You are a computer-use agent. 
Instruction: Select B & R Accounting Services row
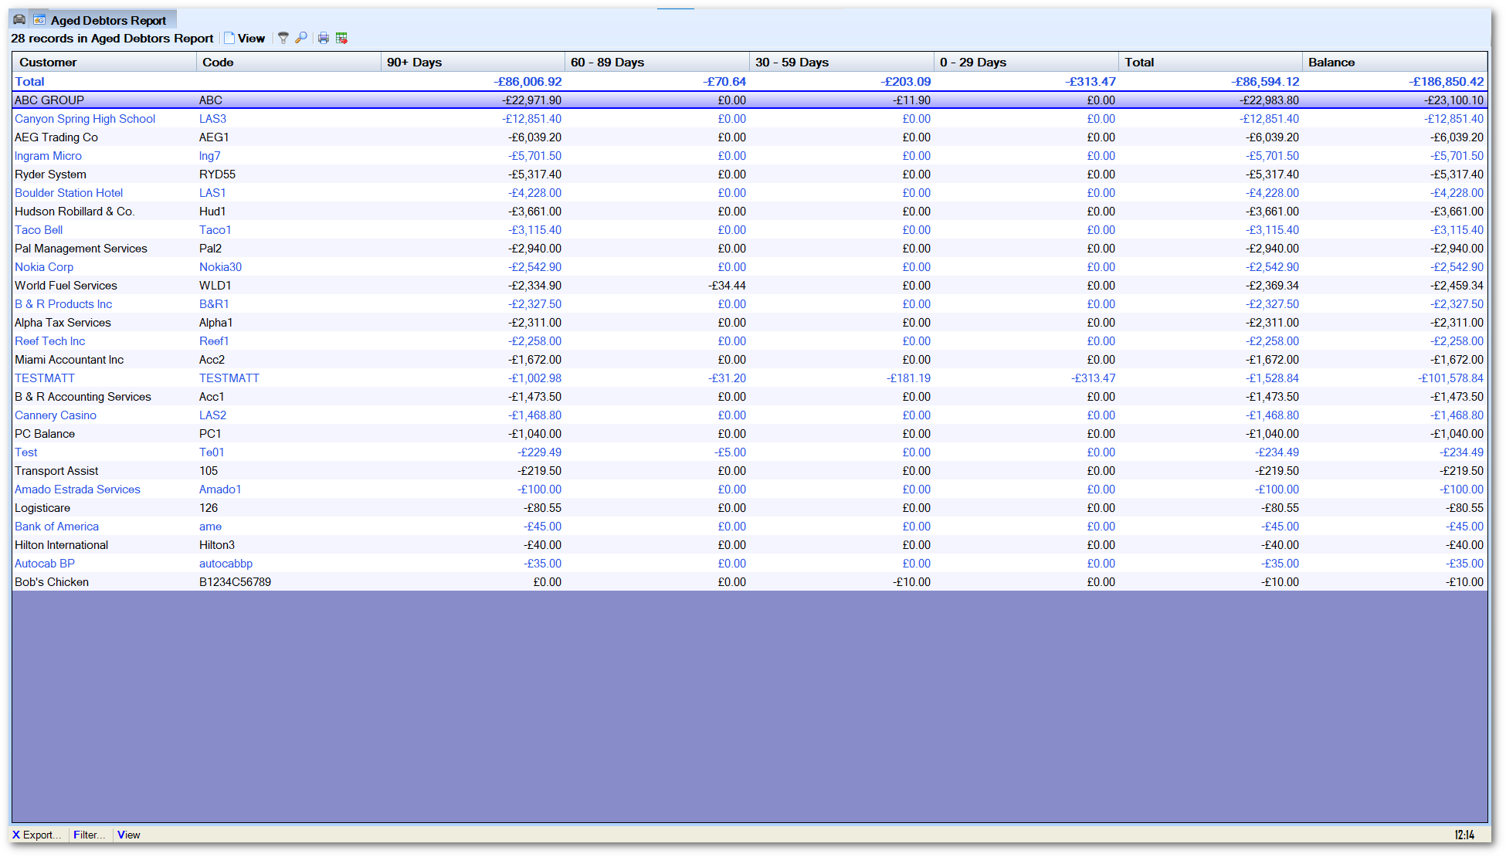tap(749, 397)
